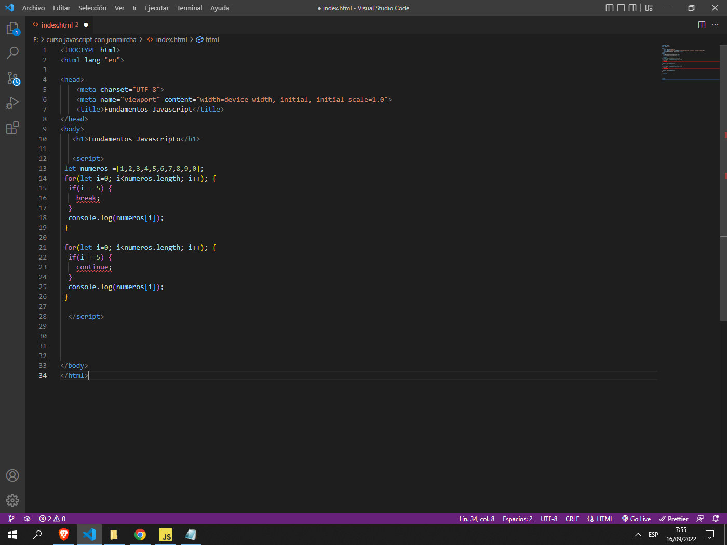Image resolution: width=727 pixels, height=545 pixels.
Task: Open Source Control view icon
Action: (12, 78)
